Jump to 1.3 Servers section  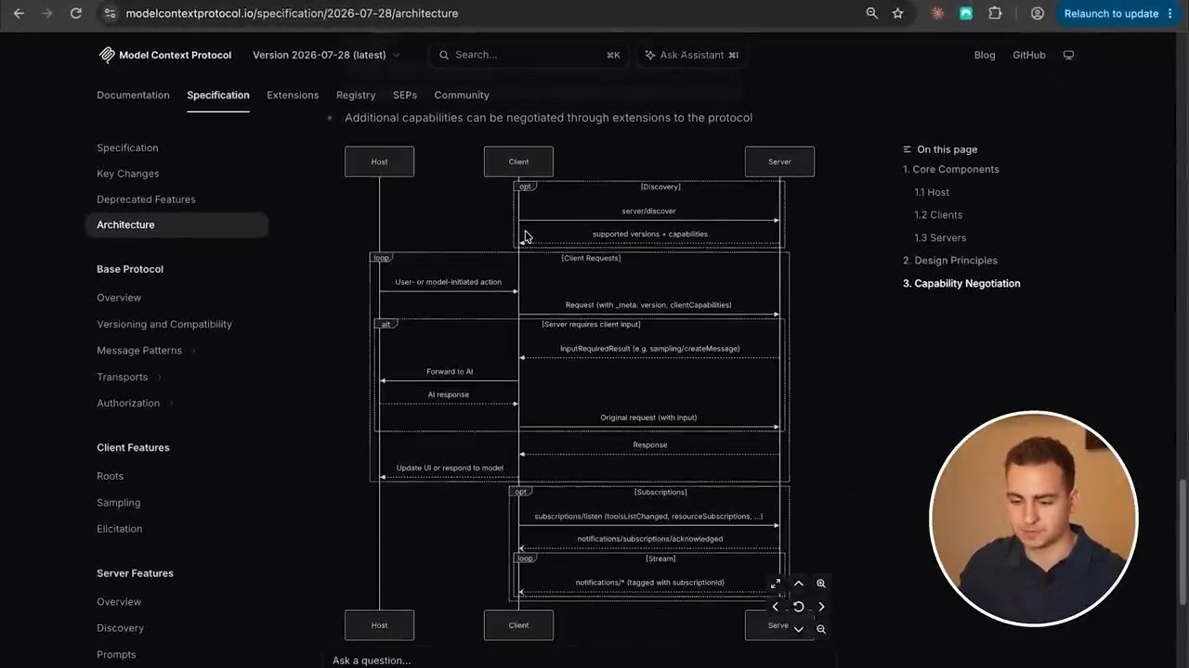940,238
